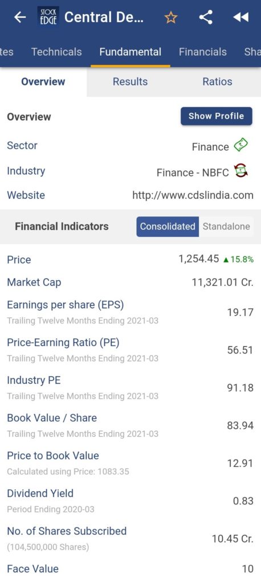This screenshot has width=261, height=583.
Task: Switch to the Ratios sub-tab
Action: point(218,82)
